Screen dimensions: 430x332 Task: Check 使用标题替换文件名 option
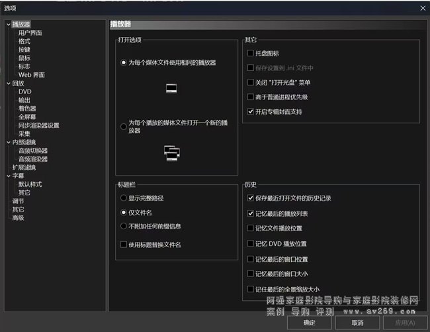(124, 245)
